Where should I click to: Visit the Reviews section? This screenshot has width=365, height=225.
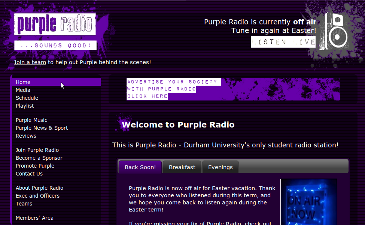[26, 136]
